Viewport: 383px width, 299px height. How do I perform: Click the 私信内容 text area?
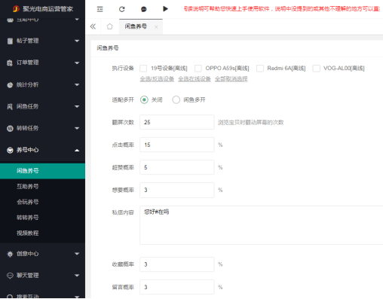tap(262, 225)
